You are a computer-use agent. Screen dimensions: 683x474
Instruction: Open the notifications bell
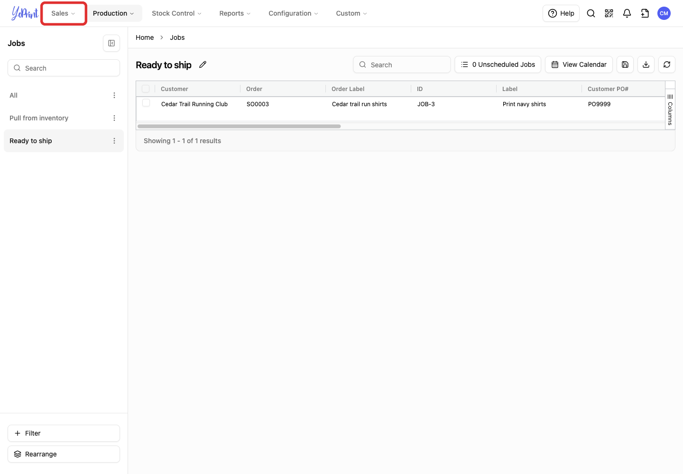[x=627, y=13]
